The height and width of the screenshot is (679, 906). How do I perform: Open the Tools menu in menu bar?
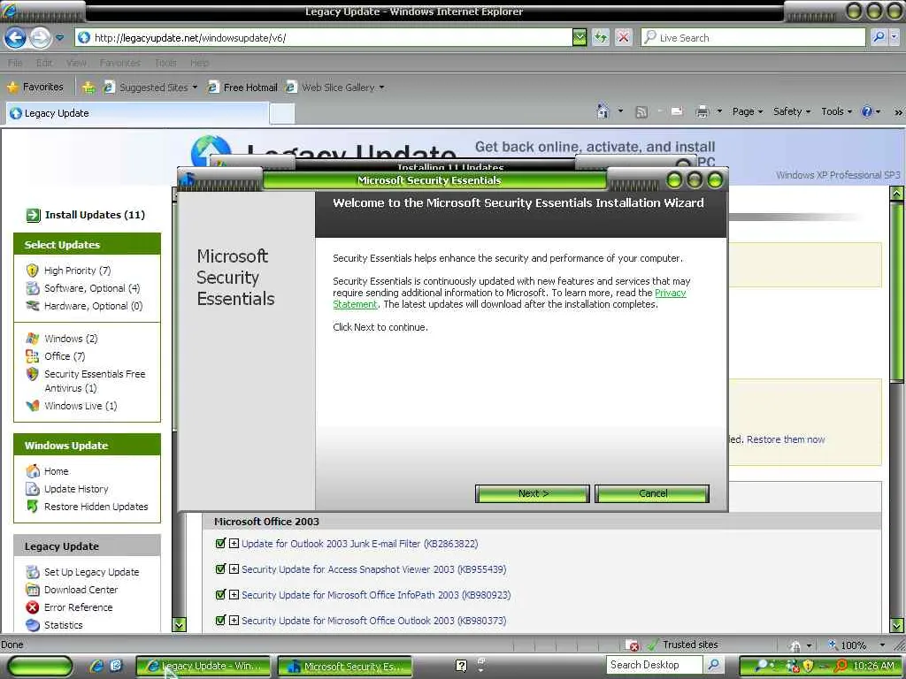click(x=165, y=63)
